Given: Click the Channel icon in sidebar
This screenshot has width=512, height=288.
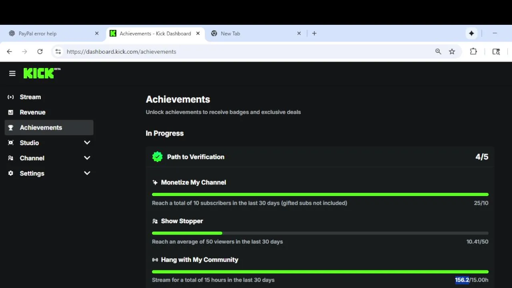Looking at the screenshot, I should [11, 158].
